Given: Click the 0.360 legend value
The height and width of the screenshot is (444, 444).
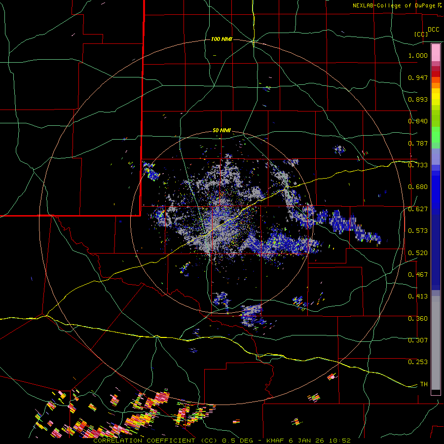Looking at the screenshot, I should [x=418, y=319].
